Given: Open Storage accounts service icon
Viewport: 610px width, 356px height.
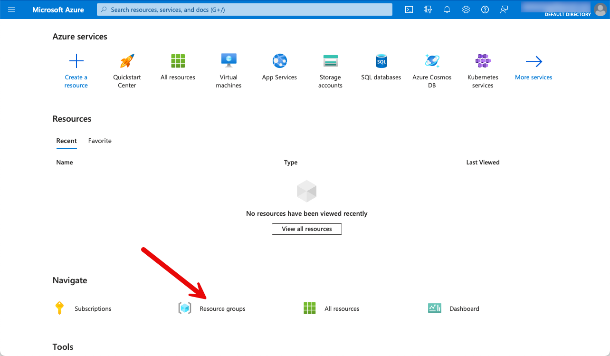Looking at the screenshot, I should [330, 61].
